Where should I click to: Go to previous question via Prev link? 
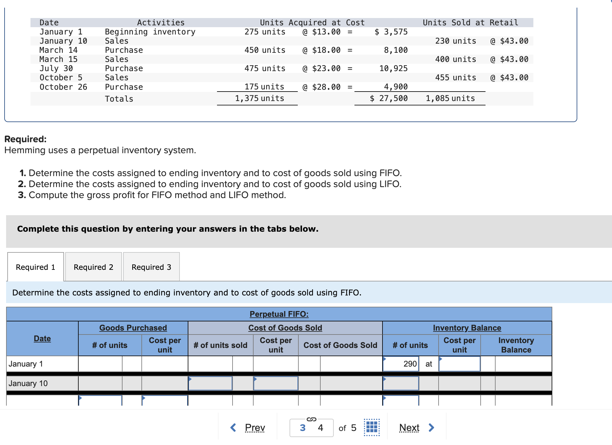coord(255,428)
